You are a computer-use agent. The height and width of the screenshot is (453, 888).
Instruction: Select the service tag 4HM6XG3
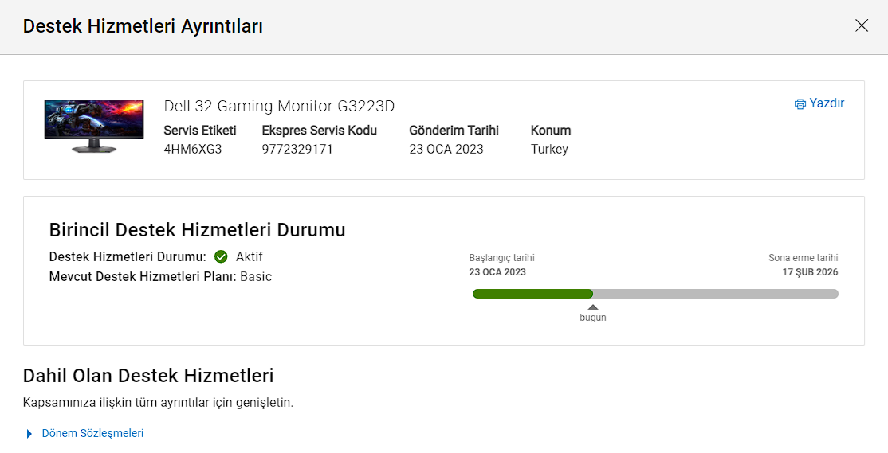[193, 149]
